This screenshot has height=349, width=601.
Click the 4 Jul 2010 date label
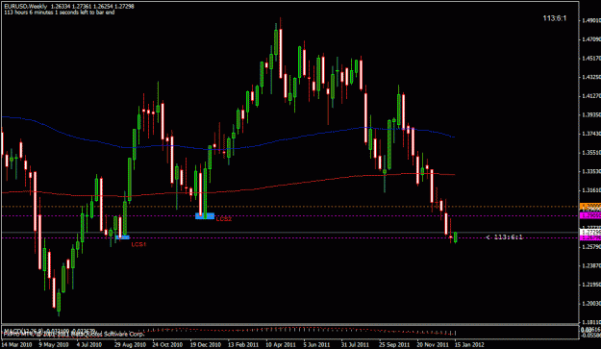tap(88, 344)
